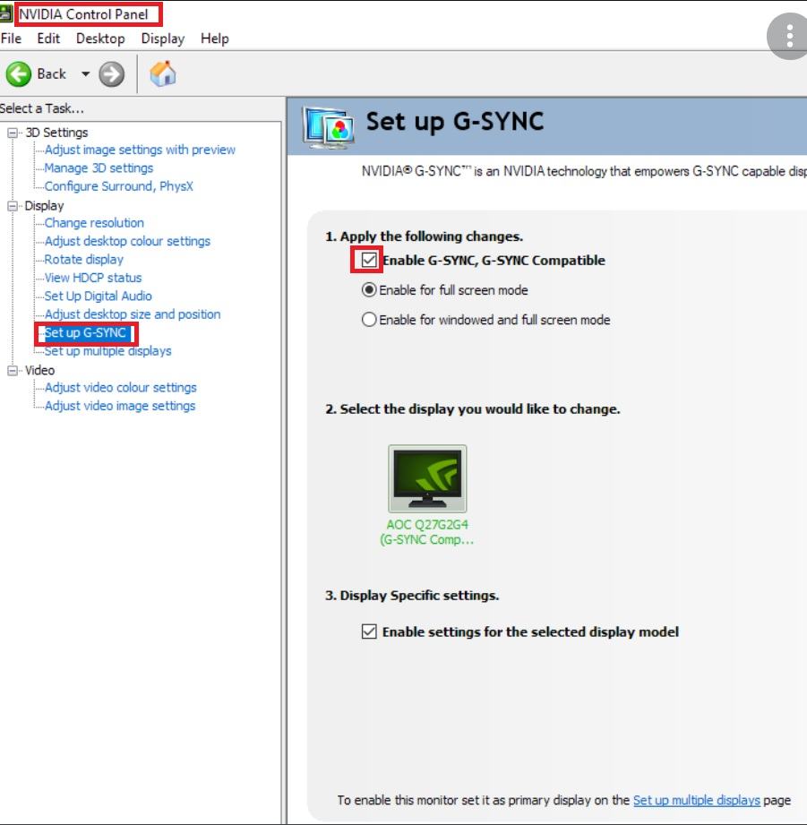Screen dimensions: 807x825
Task: Toggle Enable settings for selected display model
Action: click(x=369, y=632)
